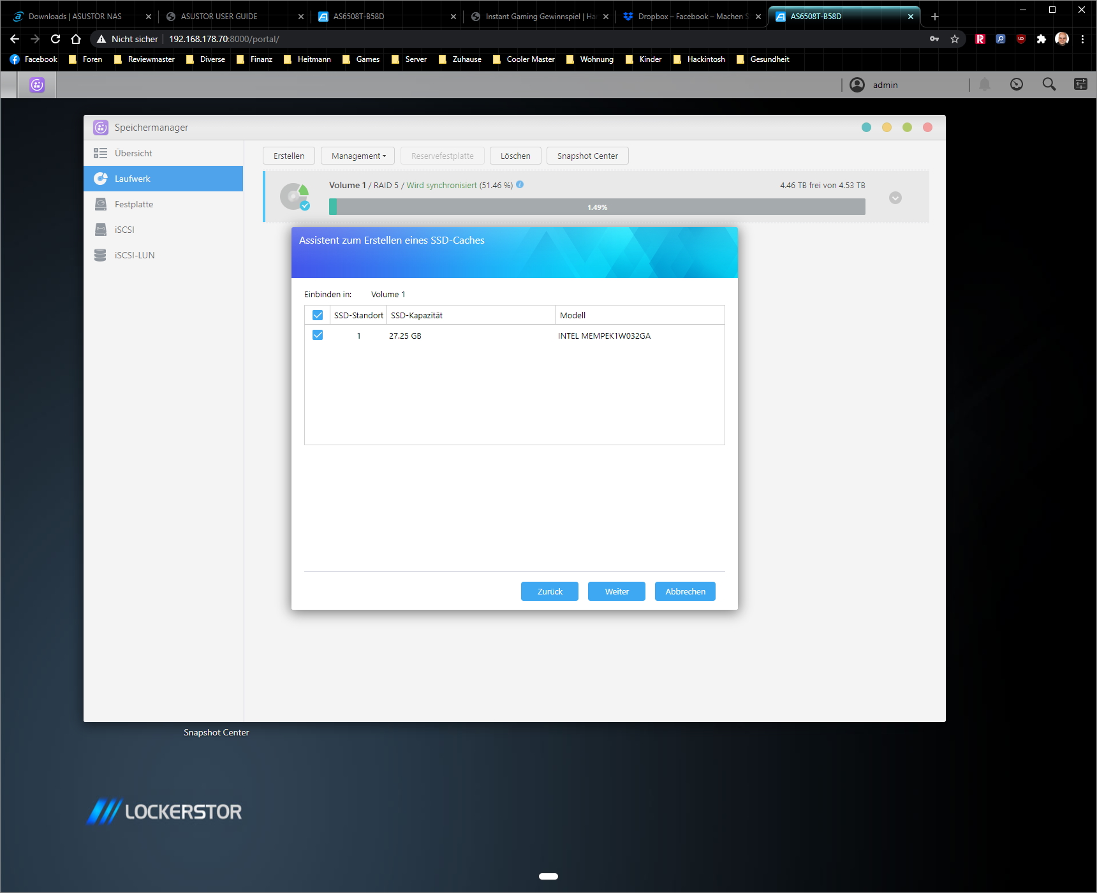Viewport: 1097px width, 893px height.
Task: Click the Snapshot Center desktop label
Action: [216, 732]
